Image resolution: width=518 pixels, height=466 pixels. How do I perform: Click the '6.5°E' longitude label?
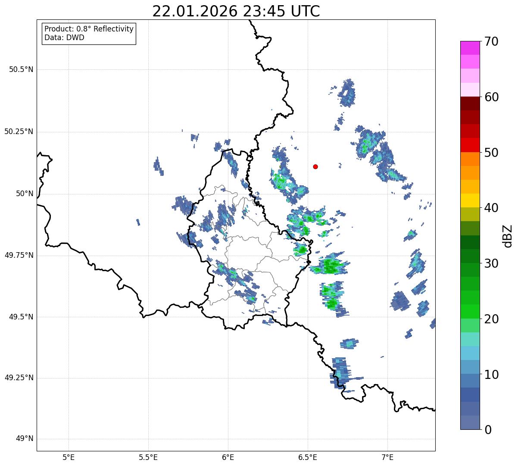click(x=308, y=457)
